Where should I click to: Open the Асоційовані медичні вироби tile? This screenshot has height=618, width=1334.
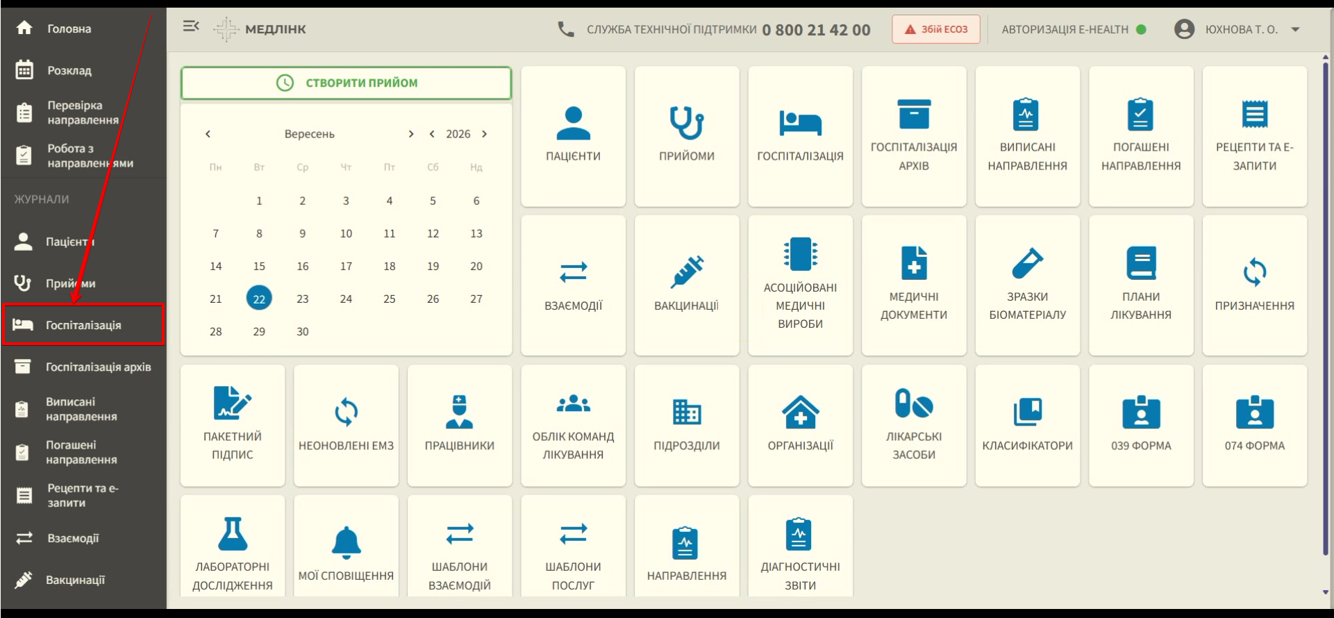tap(800, 285)
